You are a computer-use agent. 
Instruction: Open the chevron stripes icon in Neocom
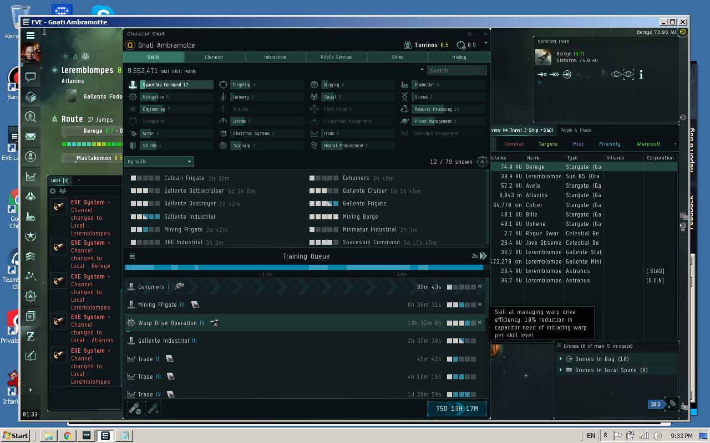[x=31, y=256]
